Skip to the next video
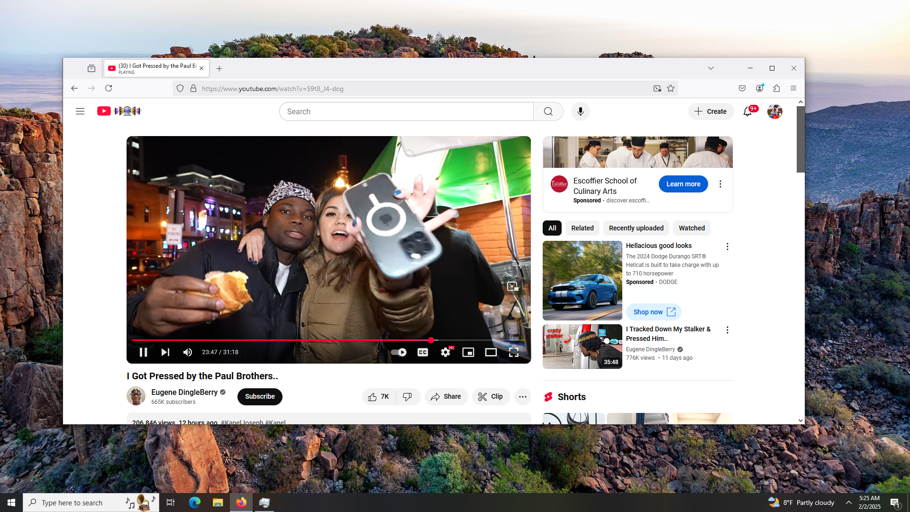The image size is (910, 512). (165, 352)
